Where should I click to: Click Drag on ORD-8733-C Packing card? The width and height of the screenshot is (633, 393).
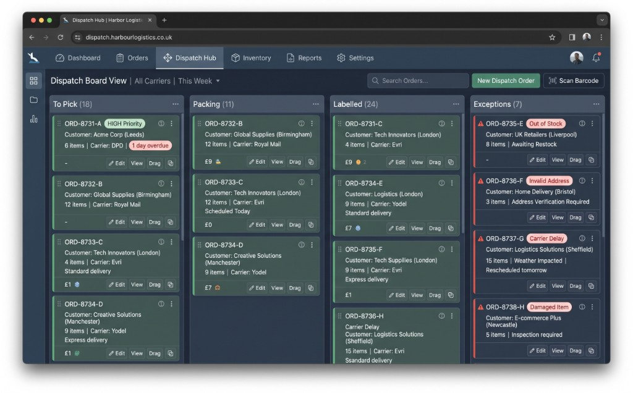coord(295,225)
